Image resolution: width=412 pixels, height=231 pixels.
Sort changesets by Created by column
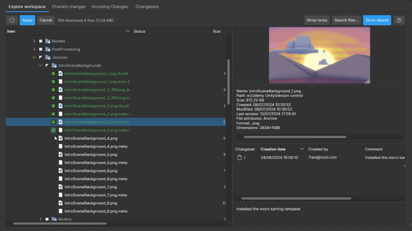tap(335, 149)
